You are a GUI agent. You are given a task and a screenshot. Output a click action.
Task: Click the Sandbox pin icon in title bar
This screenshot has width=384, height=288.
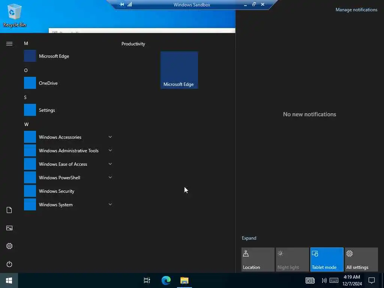click(122, 4)
